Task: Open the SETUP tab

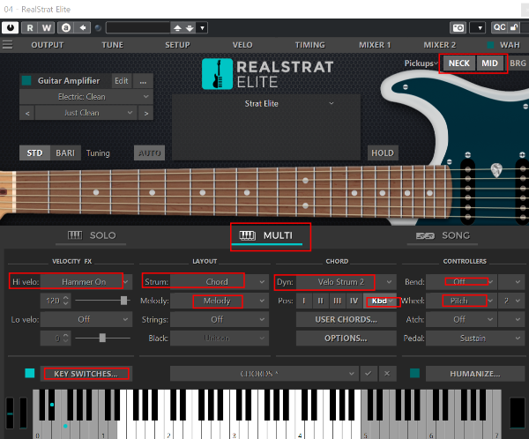Action: (x=177, y=45)
